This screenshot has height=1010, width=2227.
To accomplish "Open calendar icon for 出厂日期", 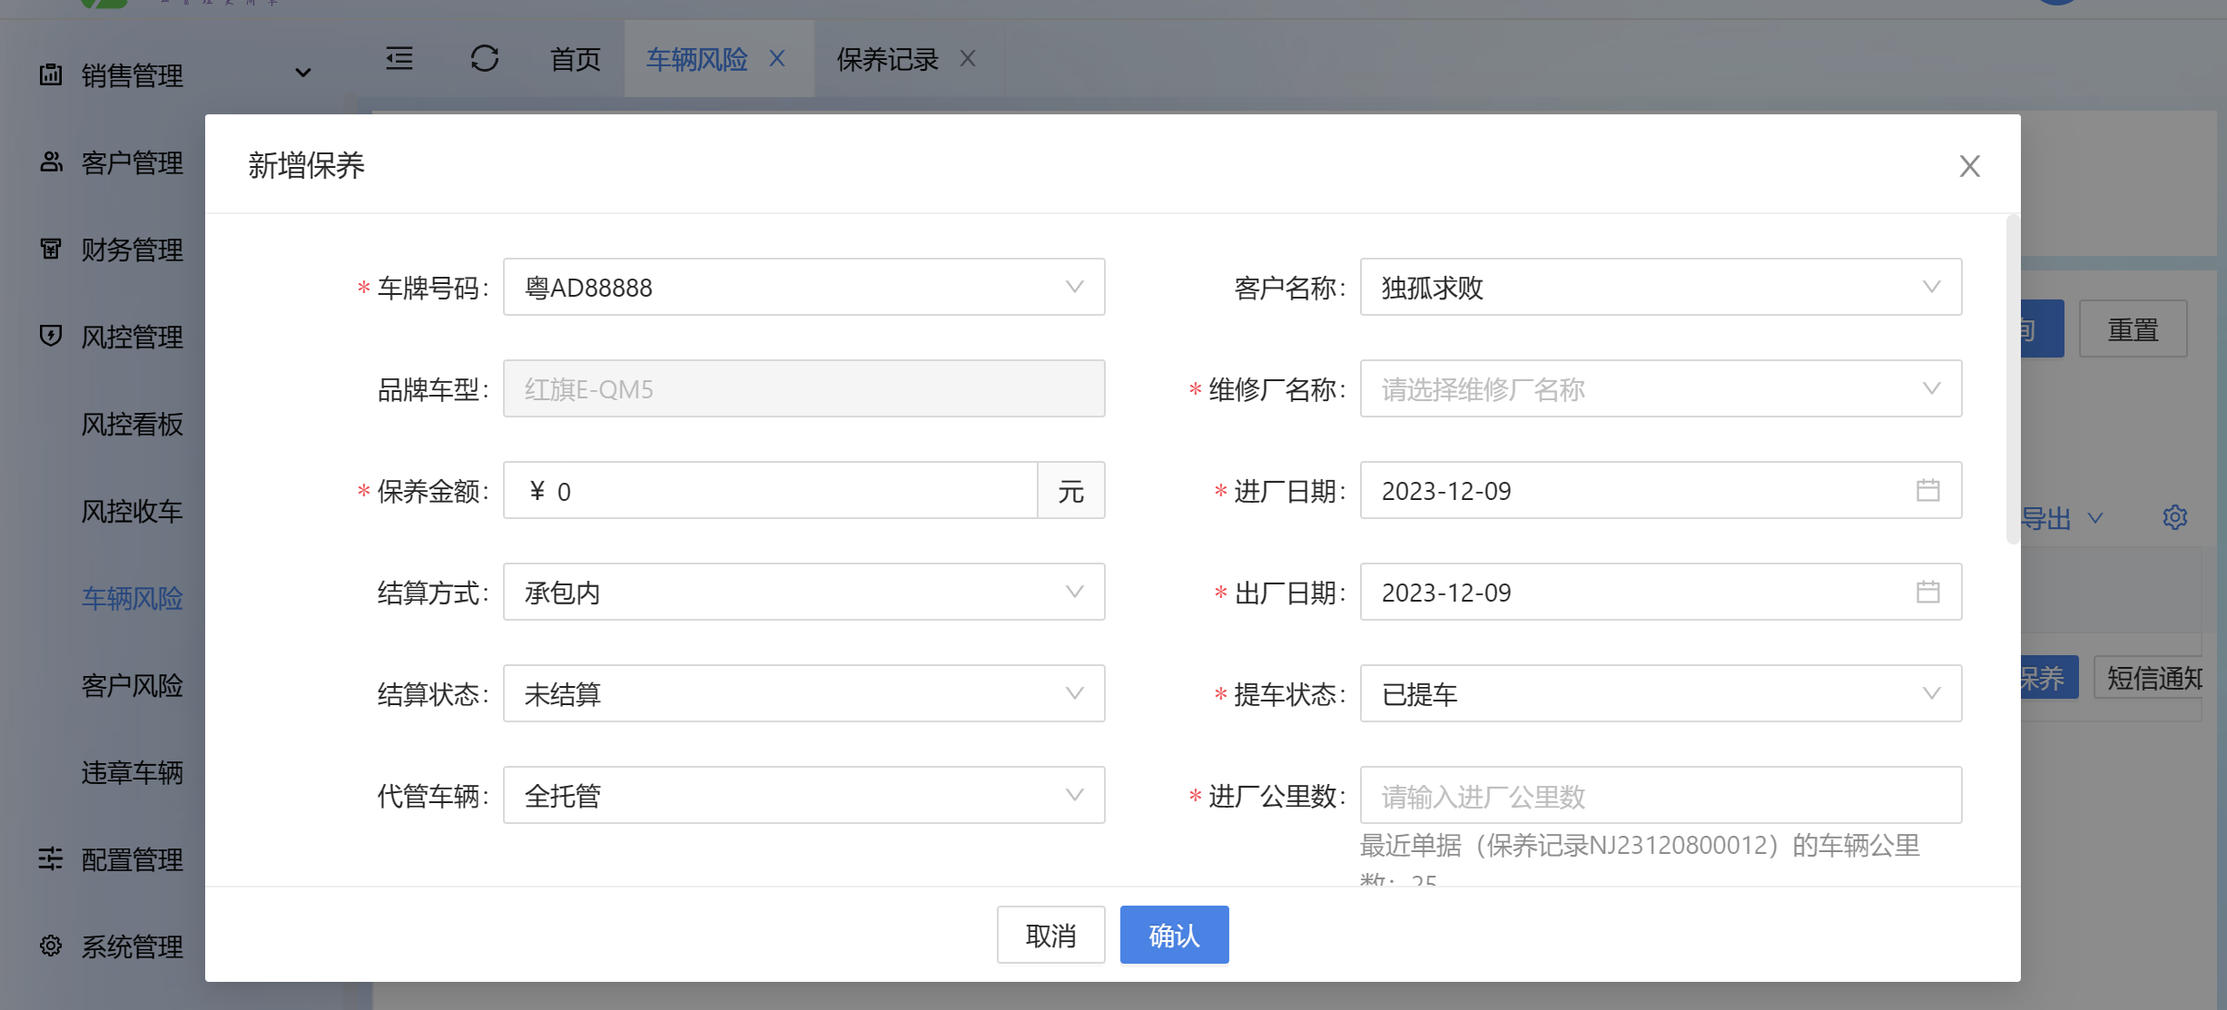I will [x=1927, y=593].
